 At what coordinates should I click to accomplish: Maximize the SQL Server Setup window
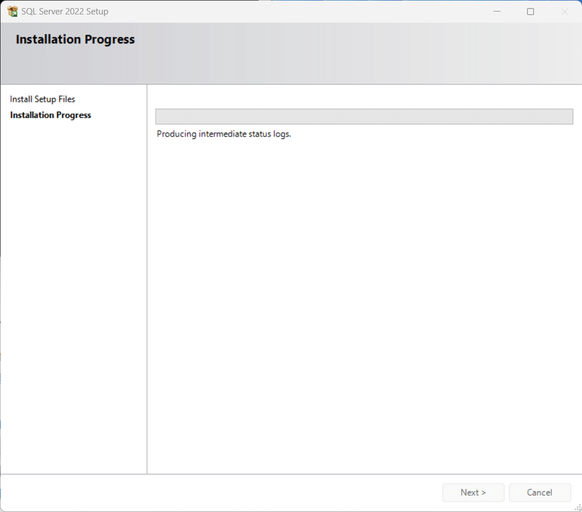click(531, 12)
